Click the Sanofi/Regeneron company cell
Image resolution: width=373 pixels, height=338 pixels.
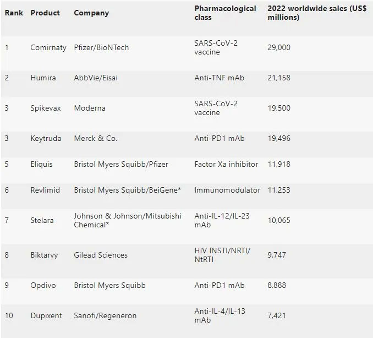click(105, 315)
